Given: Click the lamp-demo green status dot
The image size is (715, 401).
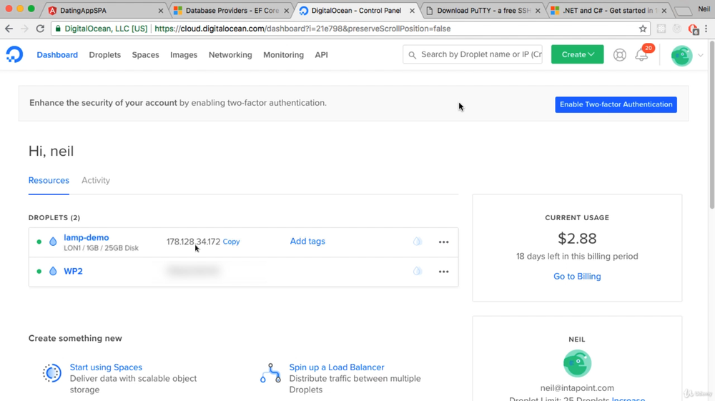Looking at the screenshot, I should pos(39,242).
